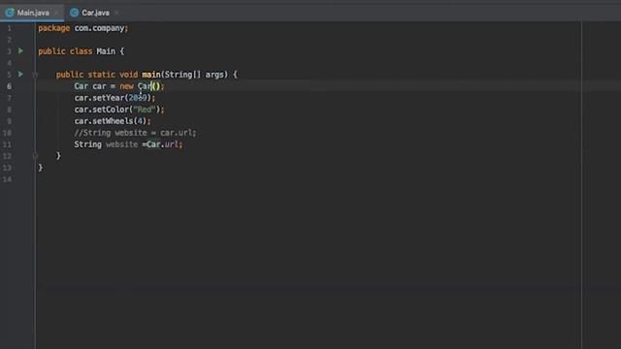This screenshot has height=349, width=621.
Task: Close the Main.java tab
Action: pyautogui.click(x=56, y=13)
